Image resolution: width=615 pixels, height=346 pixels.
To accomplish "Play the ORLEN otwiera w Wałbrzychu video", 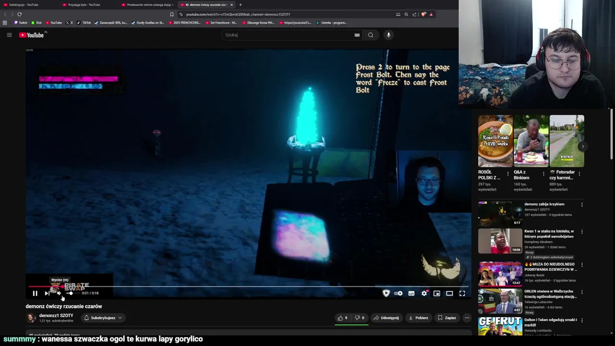I will (x=500, y=301).
